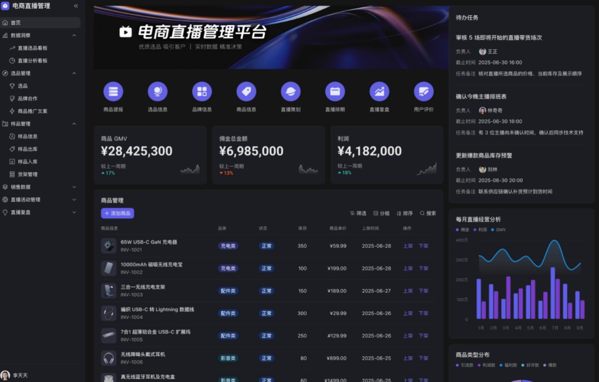Click the 排序 sort icon
Viewport: 599px width, 382px height.
[399, 213]
